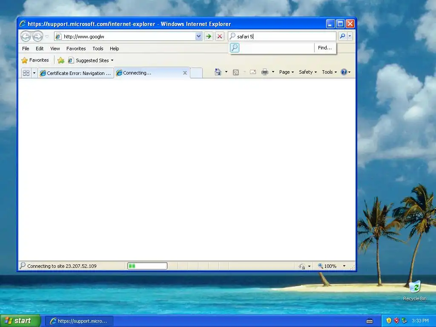
Task: Expand the tab list dropdown arrow
Action: click(x=34, y=73)
